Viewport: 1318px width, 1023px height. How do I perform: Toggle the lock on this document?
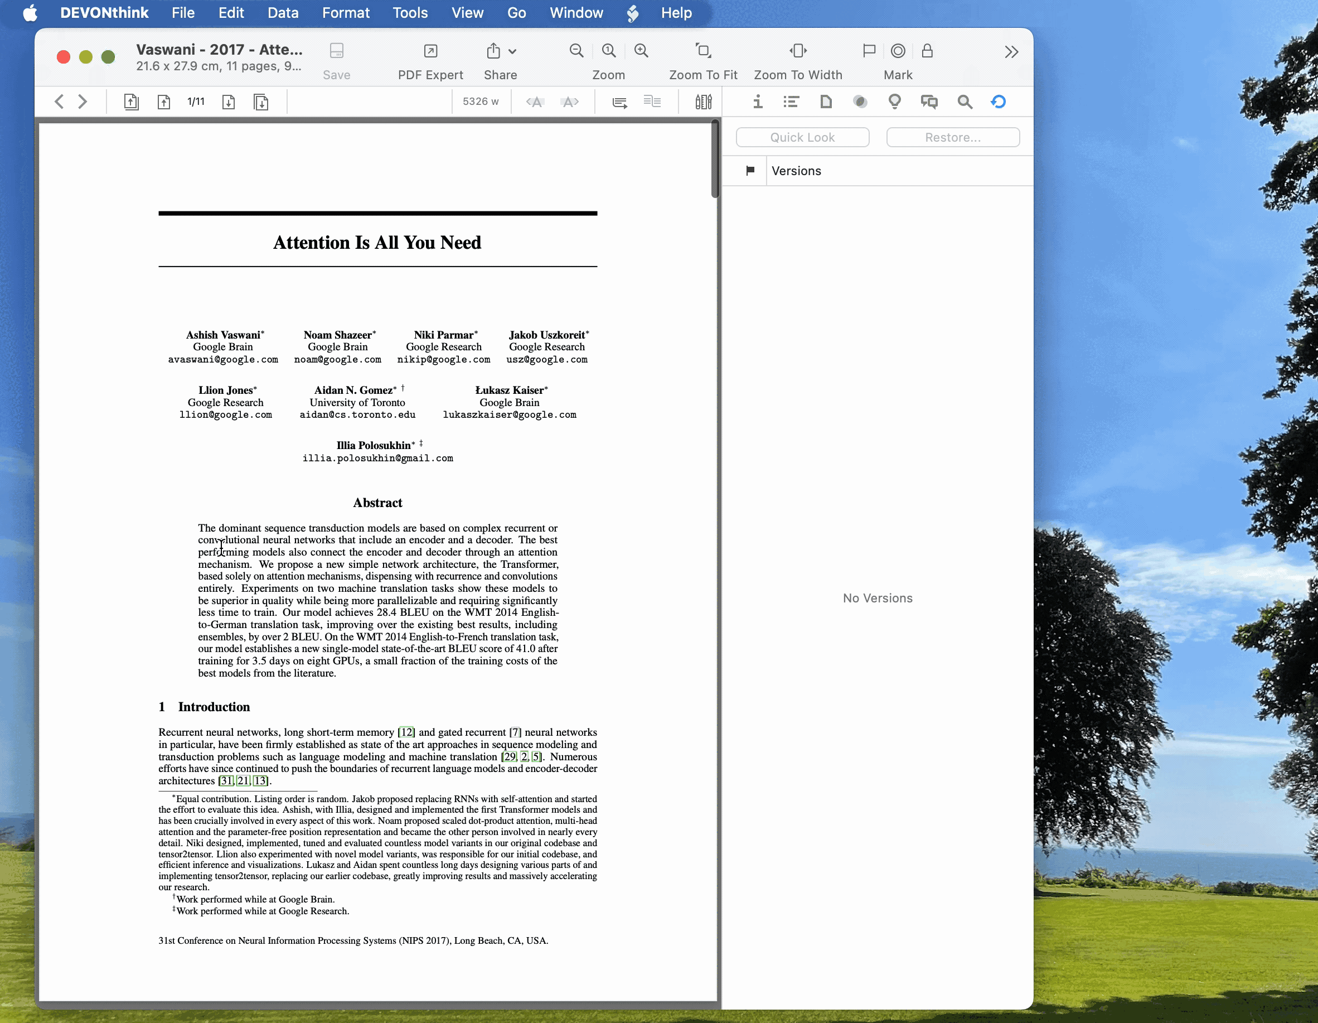coord(928,51)
